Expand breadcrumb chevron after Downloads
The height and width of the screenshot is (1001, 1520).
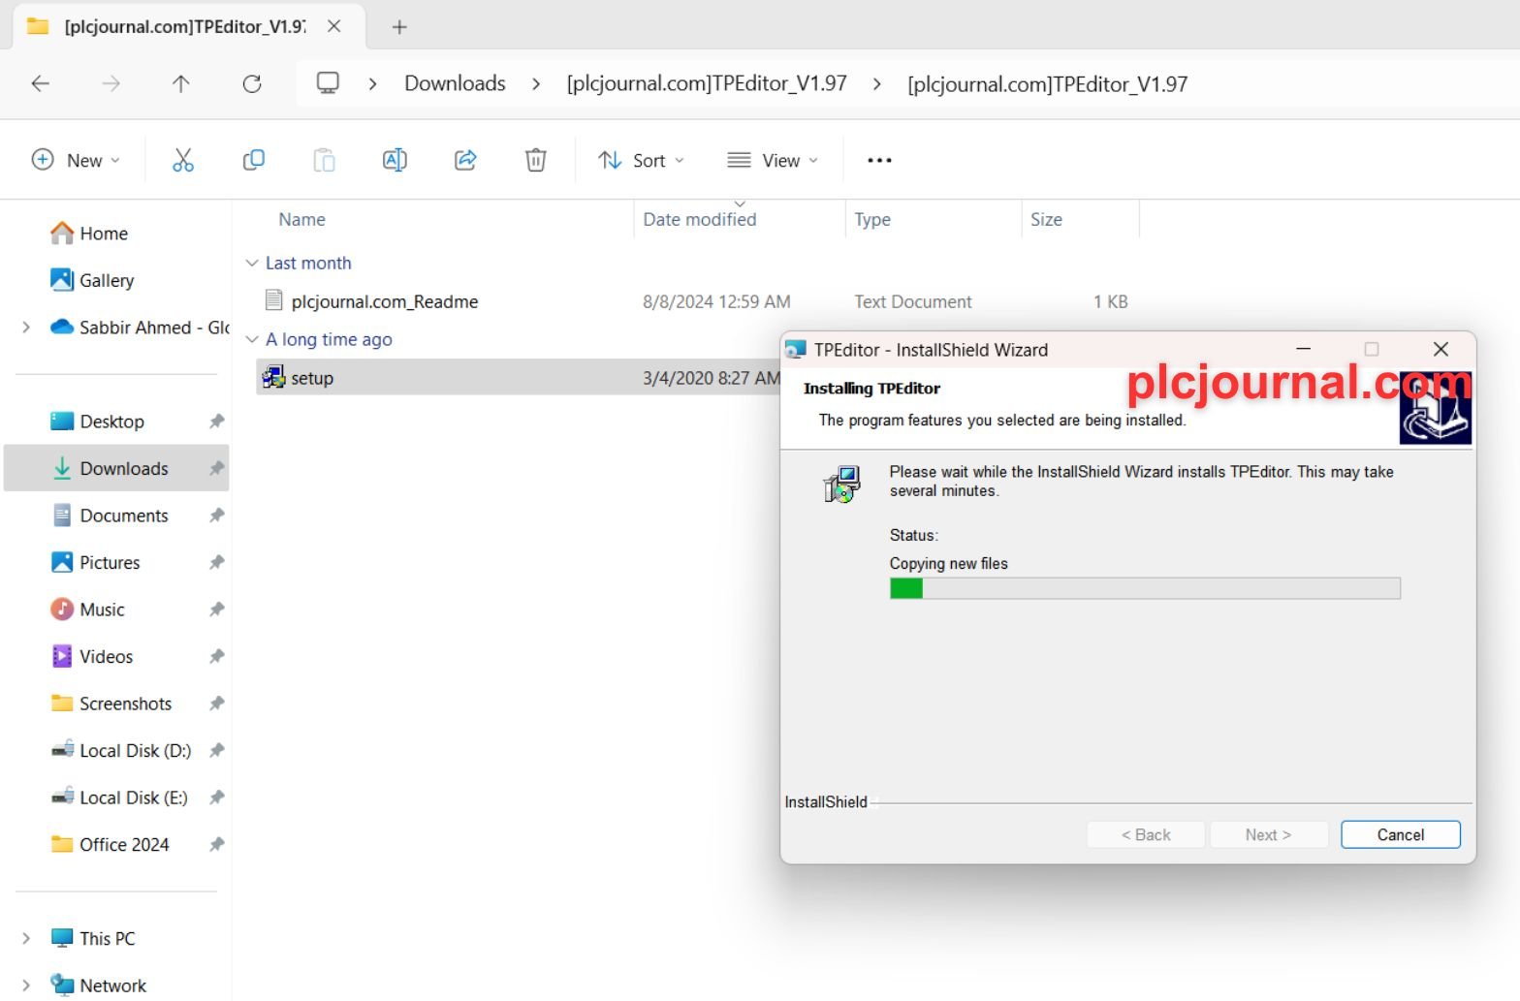536,84
